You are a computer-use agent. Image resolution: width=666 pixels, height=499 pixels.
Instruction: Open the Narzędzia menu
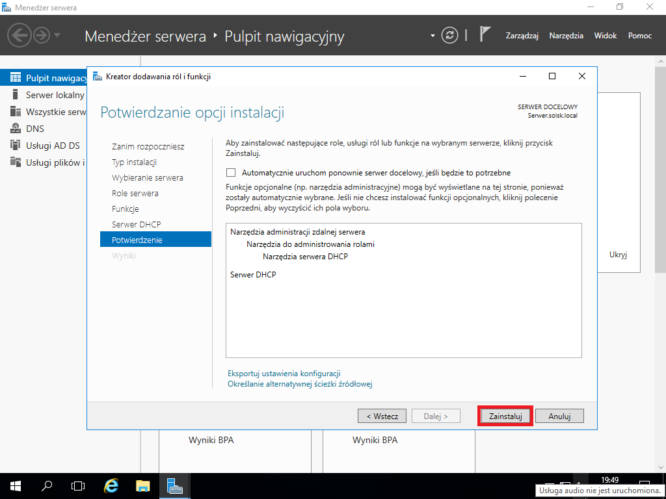pyautogui.click(x=566, y=36)
